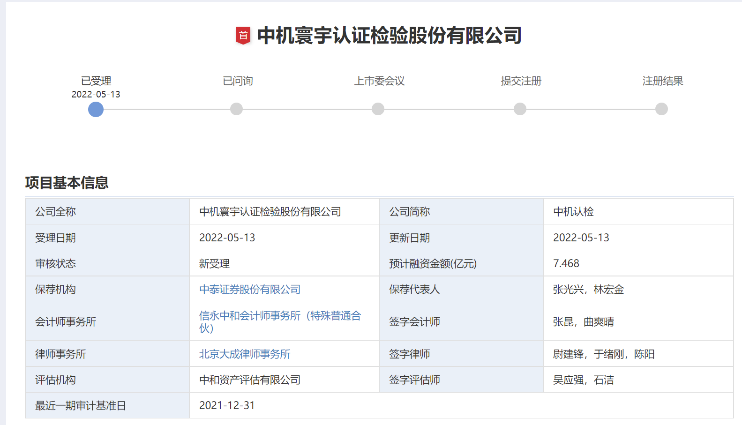Click the 公司全称 row label

[55, 212]
